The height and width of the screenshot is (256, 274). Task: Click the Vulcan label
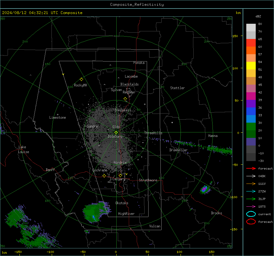tap(155, 226)
